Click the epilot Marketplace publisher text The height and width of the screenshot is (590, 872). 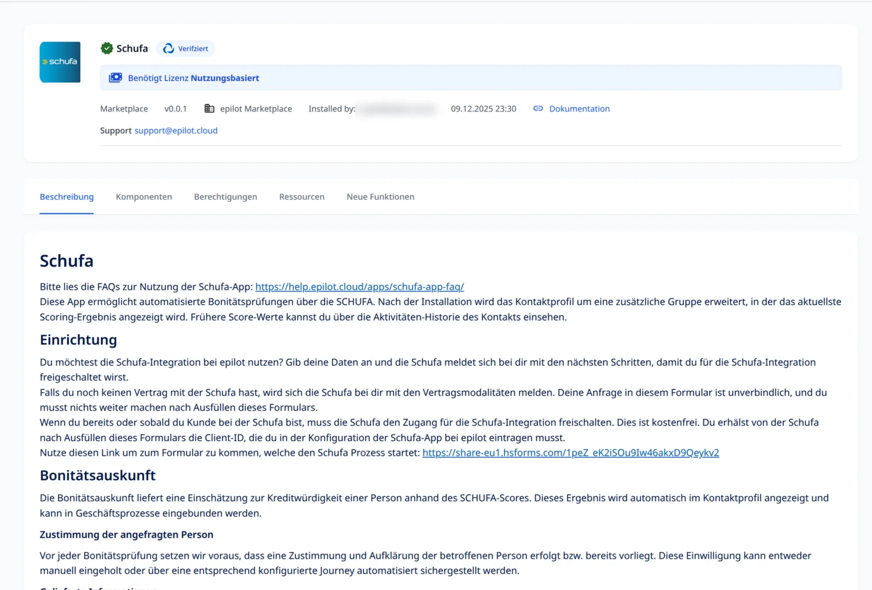(x=256, y=108)
